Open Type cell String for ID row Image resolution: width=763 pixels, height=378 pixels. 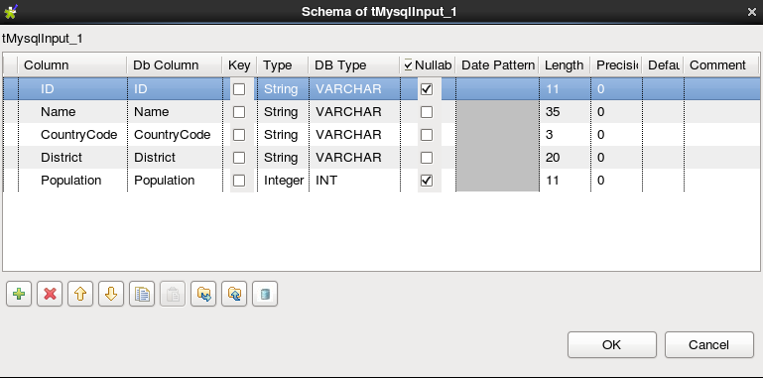(283, 89)
